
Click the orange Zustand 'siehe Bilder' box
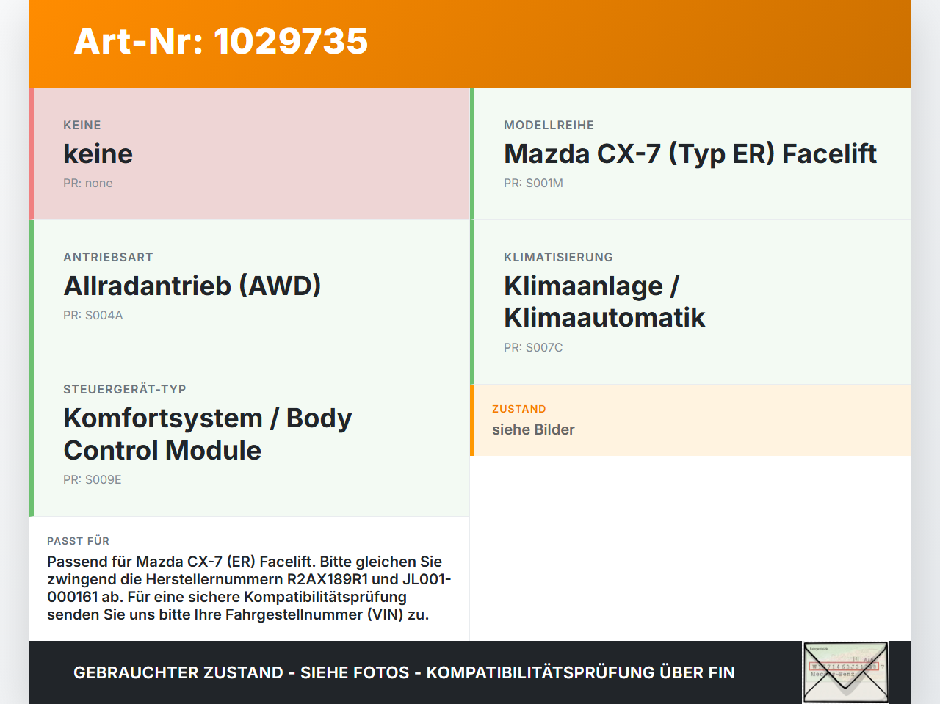[x=690, y=420]
